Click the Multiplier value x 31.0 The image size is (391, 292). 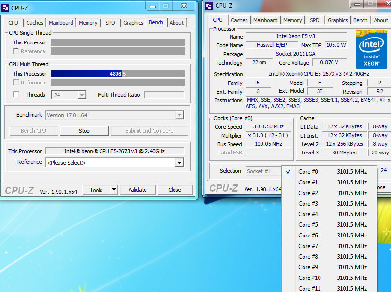(x=268, y=135)
